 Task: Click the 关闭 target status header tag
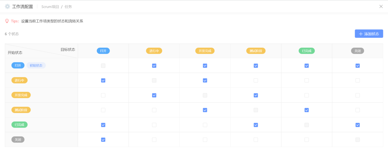tap(358, 51)
